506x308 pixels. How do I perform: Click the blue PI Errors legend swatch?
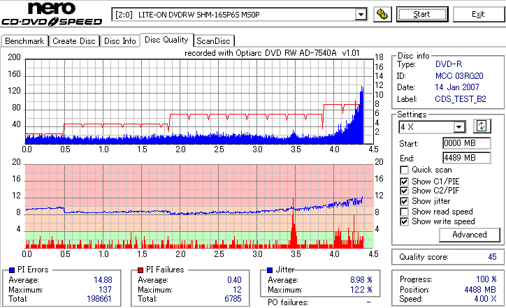point(12,270)
